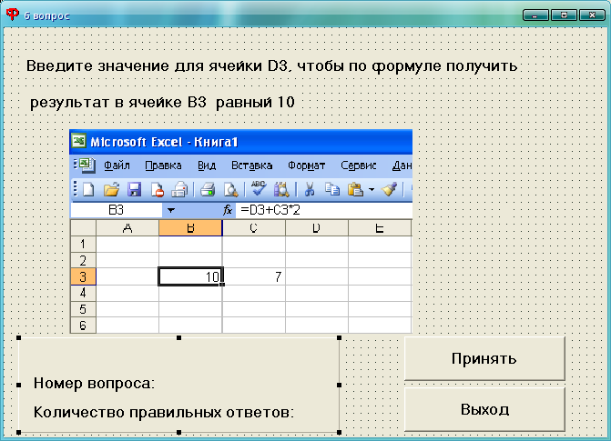Click the ABC Spelling check icon
The height and width of the screenshot is (441, 611).
(x=259, y=189)
